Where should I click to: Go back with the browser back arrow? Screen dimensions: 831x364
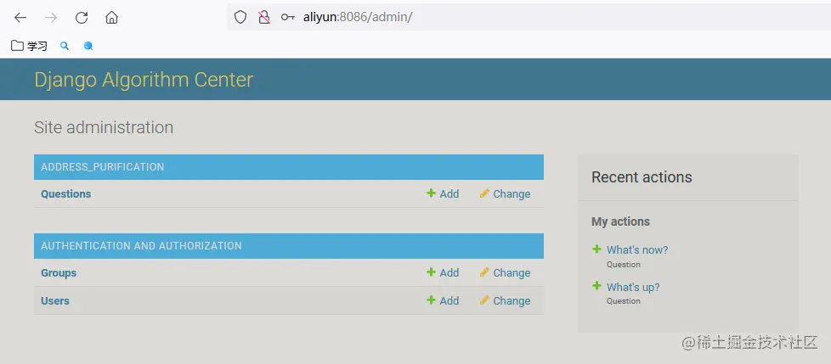[20, 18]
